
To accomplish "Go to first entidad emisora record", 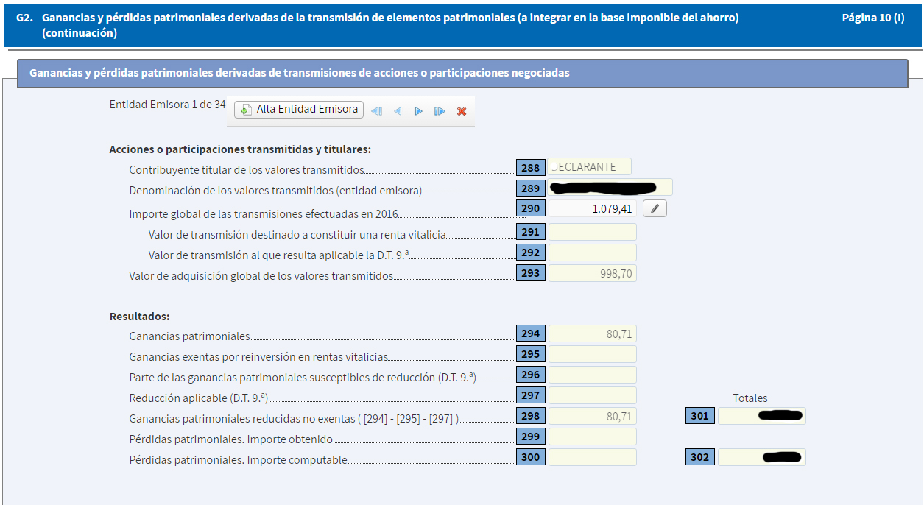I will 376,111.
